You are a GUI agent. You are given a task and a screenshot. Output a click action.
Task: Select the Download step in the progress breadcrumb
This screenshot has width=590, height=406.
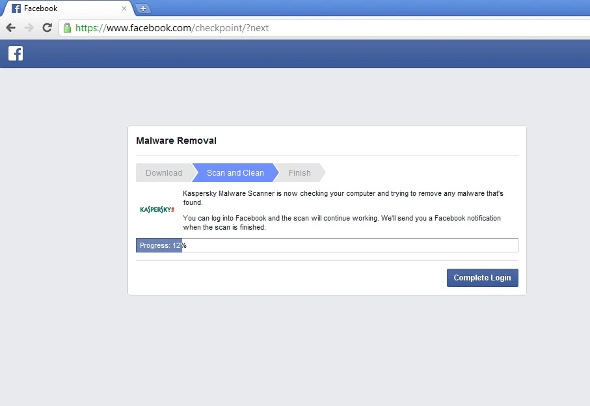coord(163,172)
